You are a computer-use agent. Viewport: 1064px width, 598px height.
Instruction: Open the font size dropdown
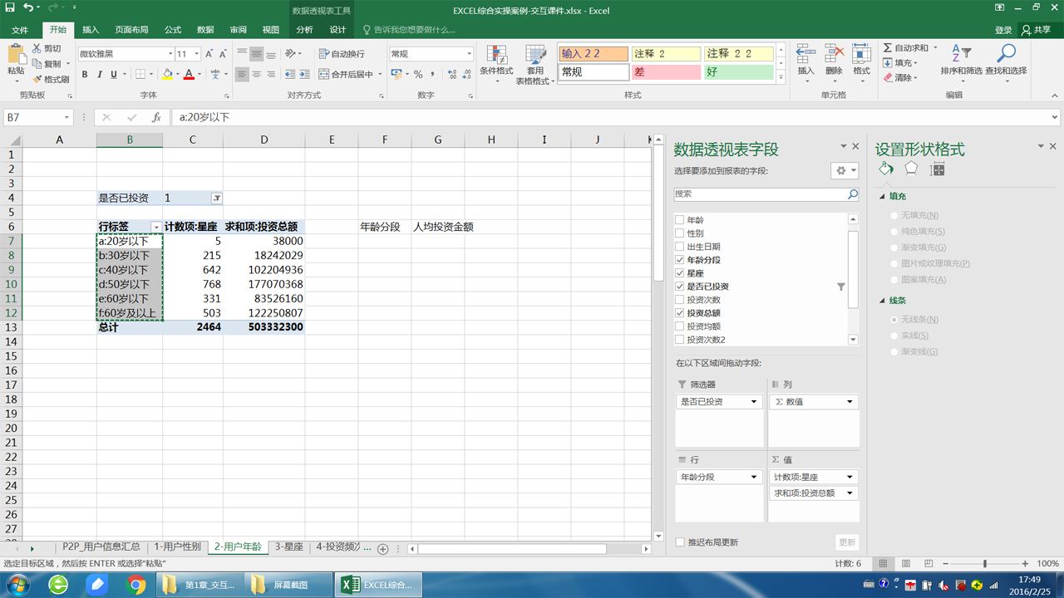195,54
